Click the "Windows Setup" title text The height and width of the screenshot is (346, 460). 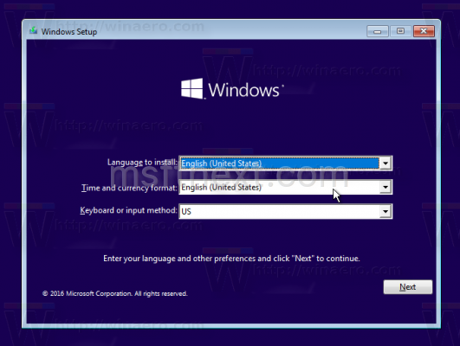(x=69, y=32)
